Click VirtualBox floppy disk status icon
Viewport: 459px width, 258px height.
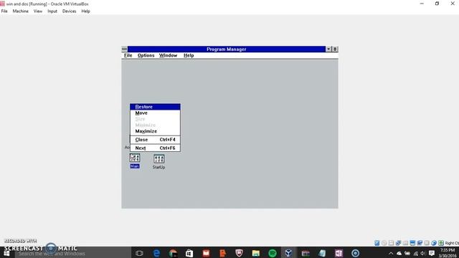tap(391, 243)
